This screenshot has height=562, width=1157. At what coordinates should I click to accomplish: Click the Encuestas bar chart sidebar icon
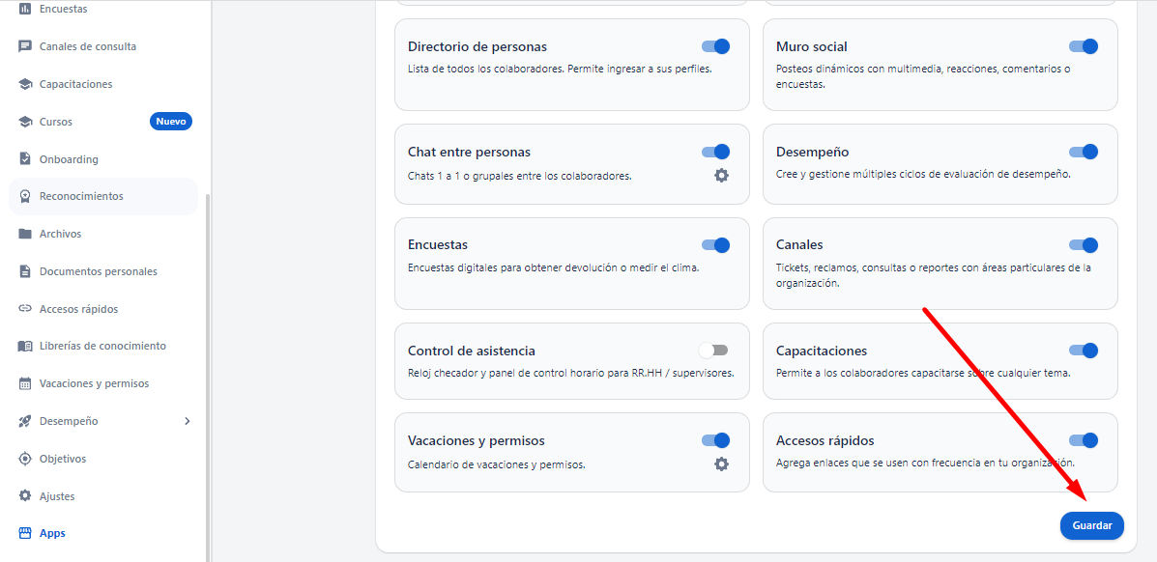click(25, 9)
